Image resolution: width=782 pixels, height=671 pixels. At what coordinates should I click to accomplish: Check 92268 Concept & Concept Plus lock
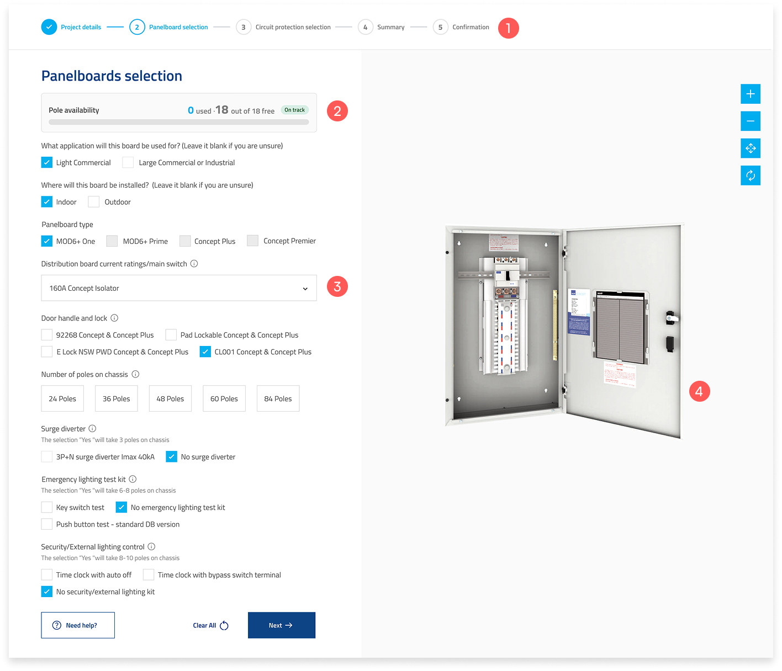coord(47,335)
